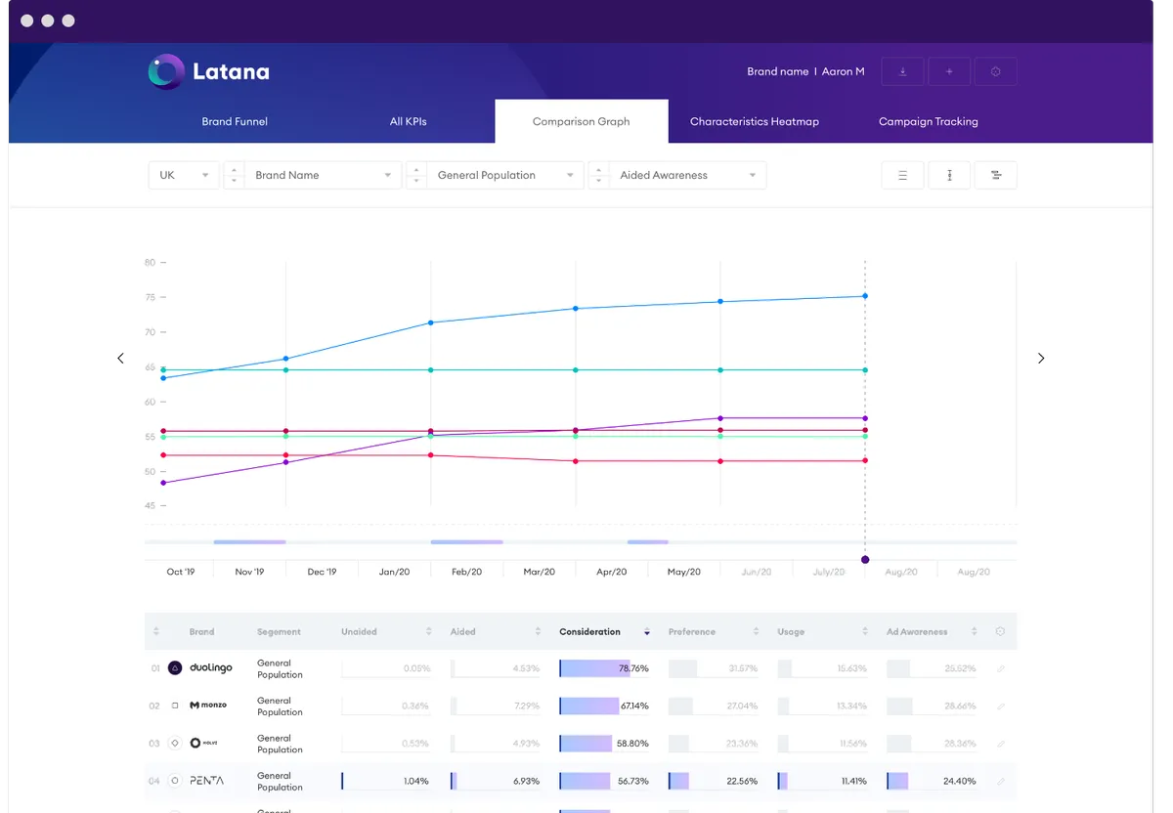Click the monzo brand logo
The image size is (1173, 813).
click(x=208, y=705)
